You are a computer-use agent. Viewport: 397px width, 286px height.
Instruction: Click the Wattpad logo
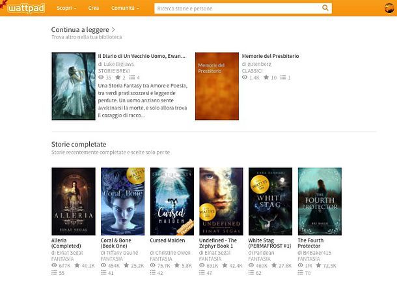[26, 8]
